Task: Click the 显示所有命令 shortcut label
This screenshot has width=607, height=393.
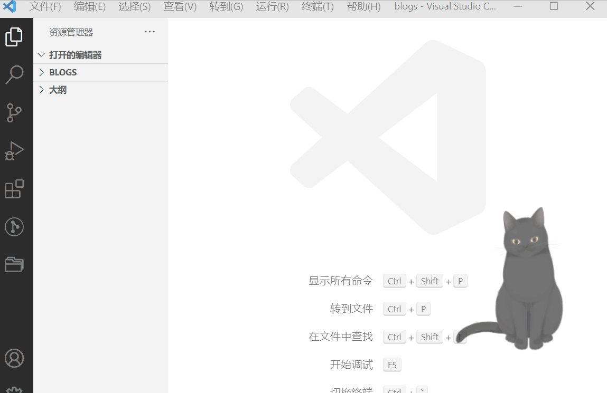Action: (x=341, y=281)
